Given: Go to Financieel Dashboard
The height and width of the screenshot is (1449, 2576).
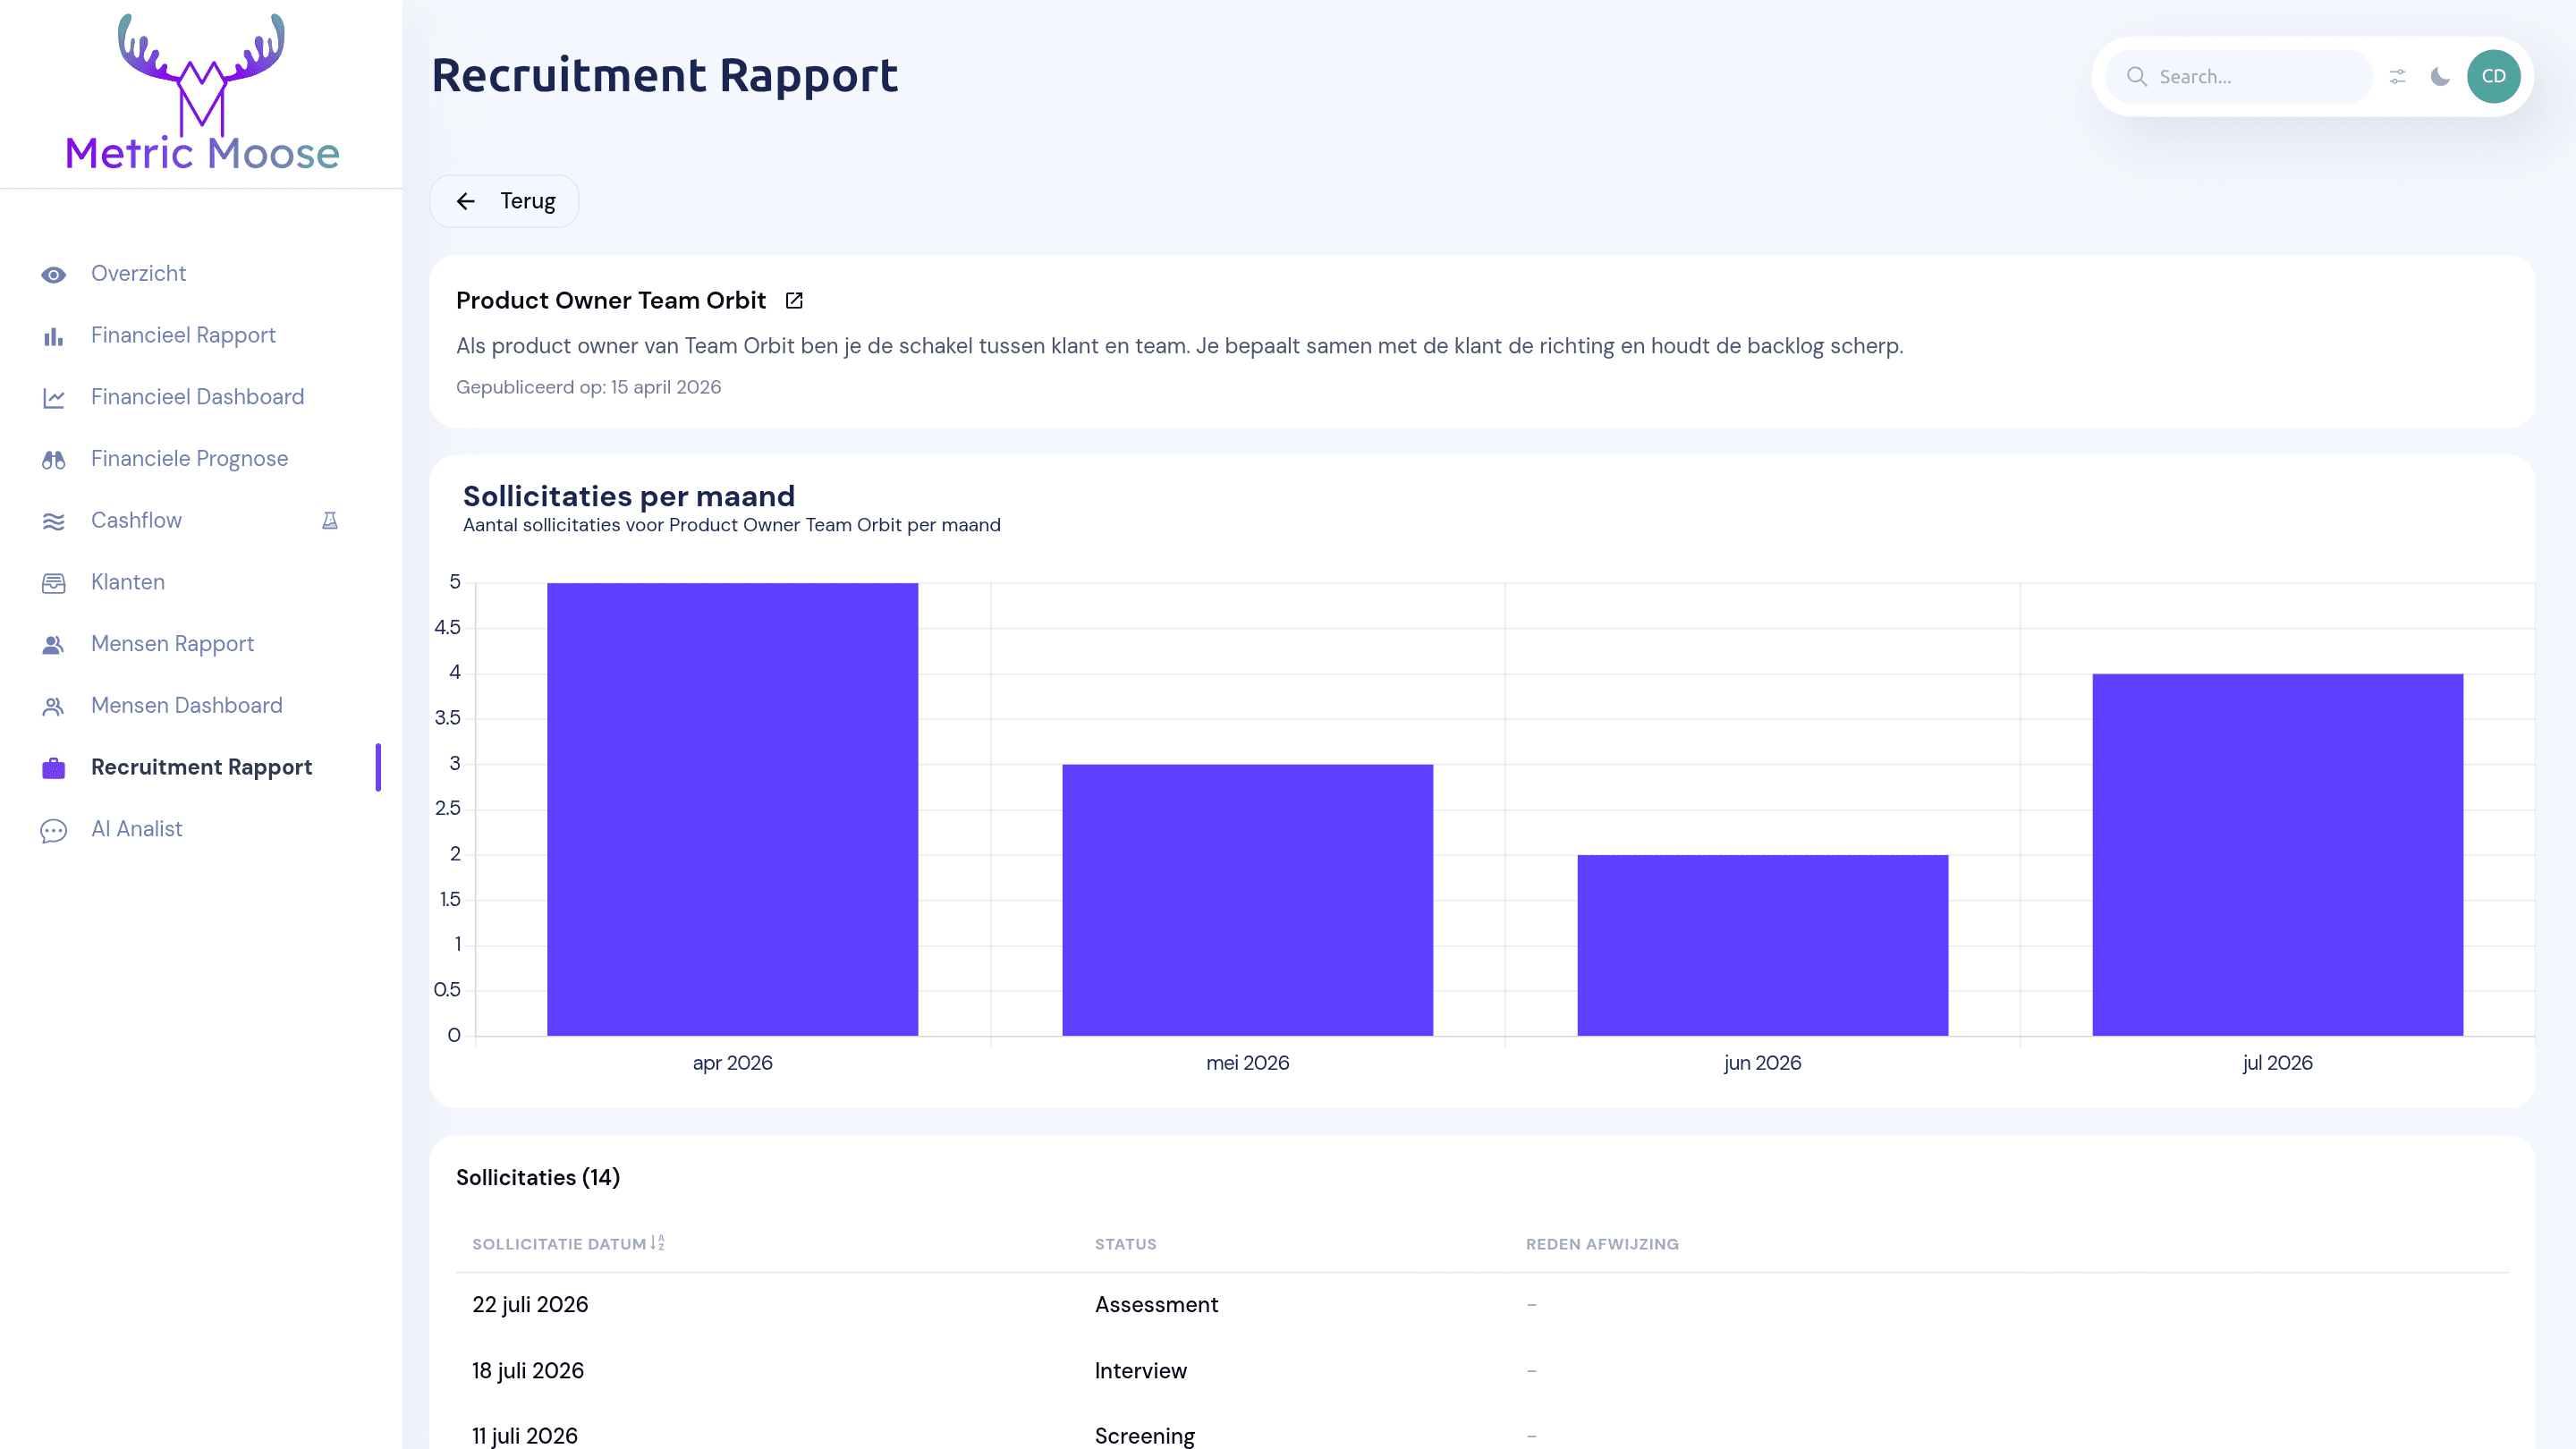Looking at the screenshot, I should [x=198, y=397].
